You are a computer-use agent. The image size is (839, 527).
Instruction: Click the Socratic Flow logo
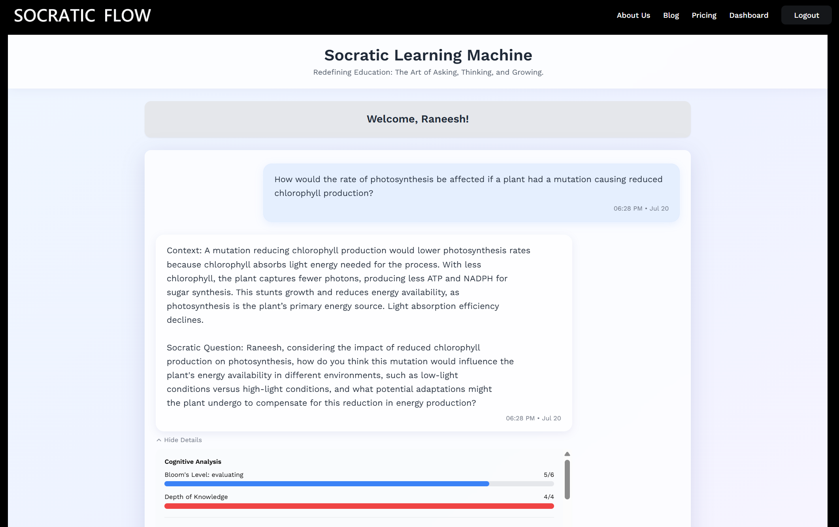pyautogui.click(x=82, y=15)
